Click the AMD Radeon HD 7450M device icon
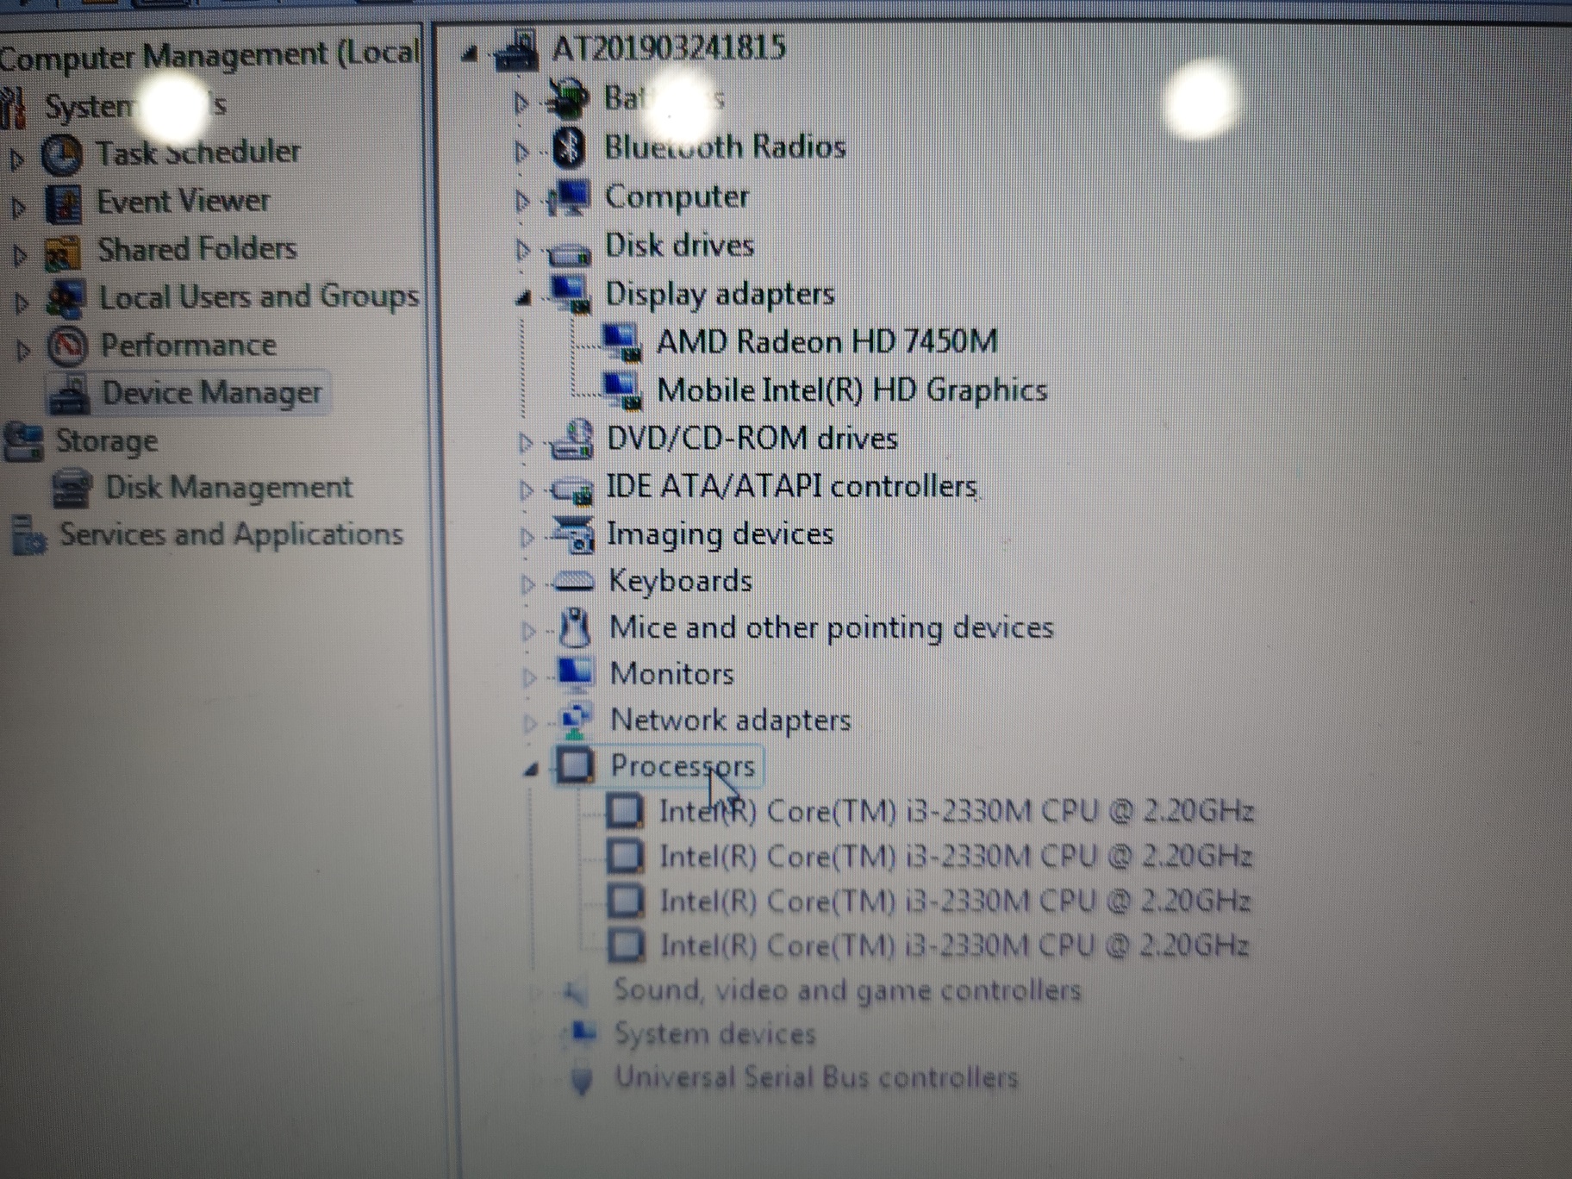The width and height of the screenshot is (1572, 1179). 622,340
